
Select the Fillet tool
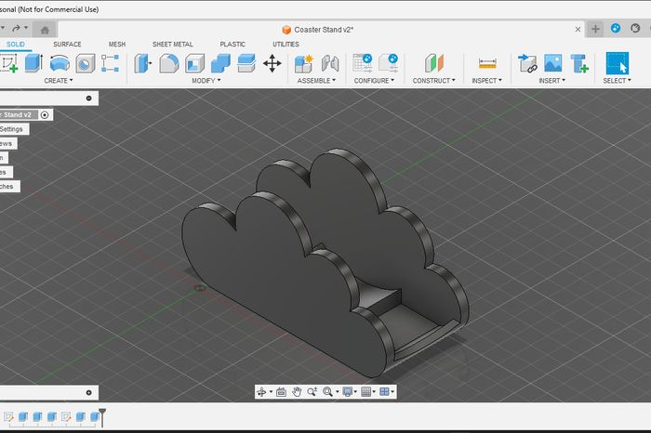click(169, 63)
